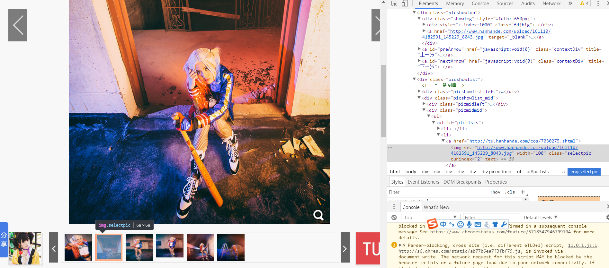
Task: Collapse the ul picLists node
Action: 434,122
